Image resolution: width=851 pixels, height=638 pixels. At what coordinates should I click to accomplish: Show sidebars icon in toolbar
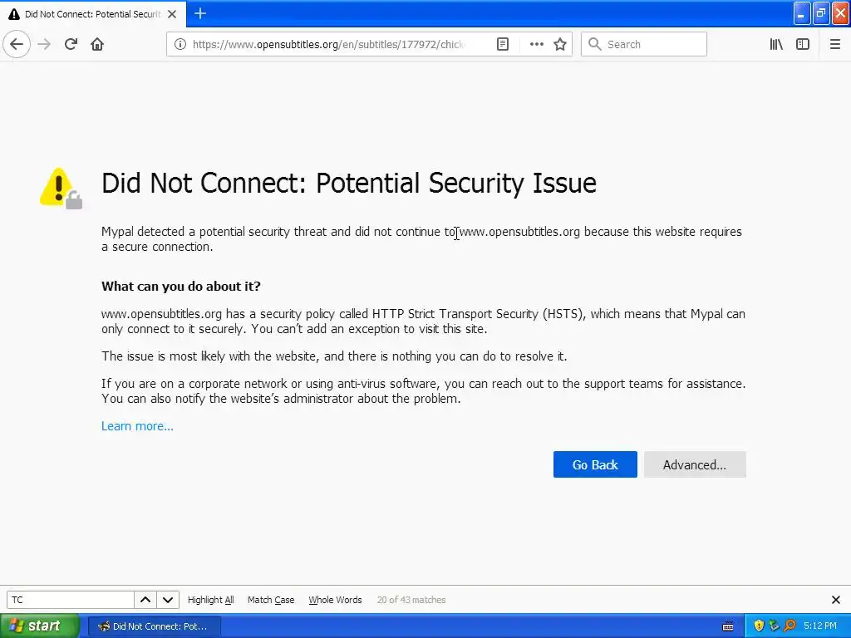tap(803, 44)
